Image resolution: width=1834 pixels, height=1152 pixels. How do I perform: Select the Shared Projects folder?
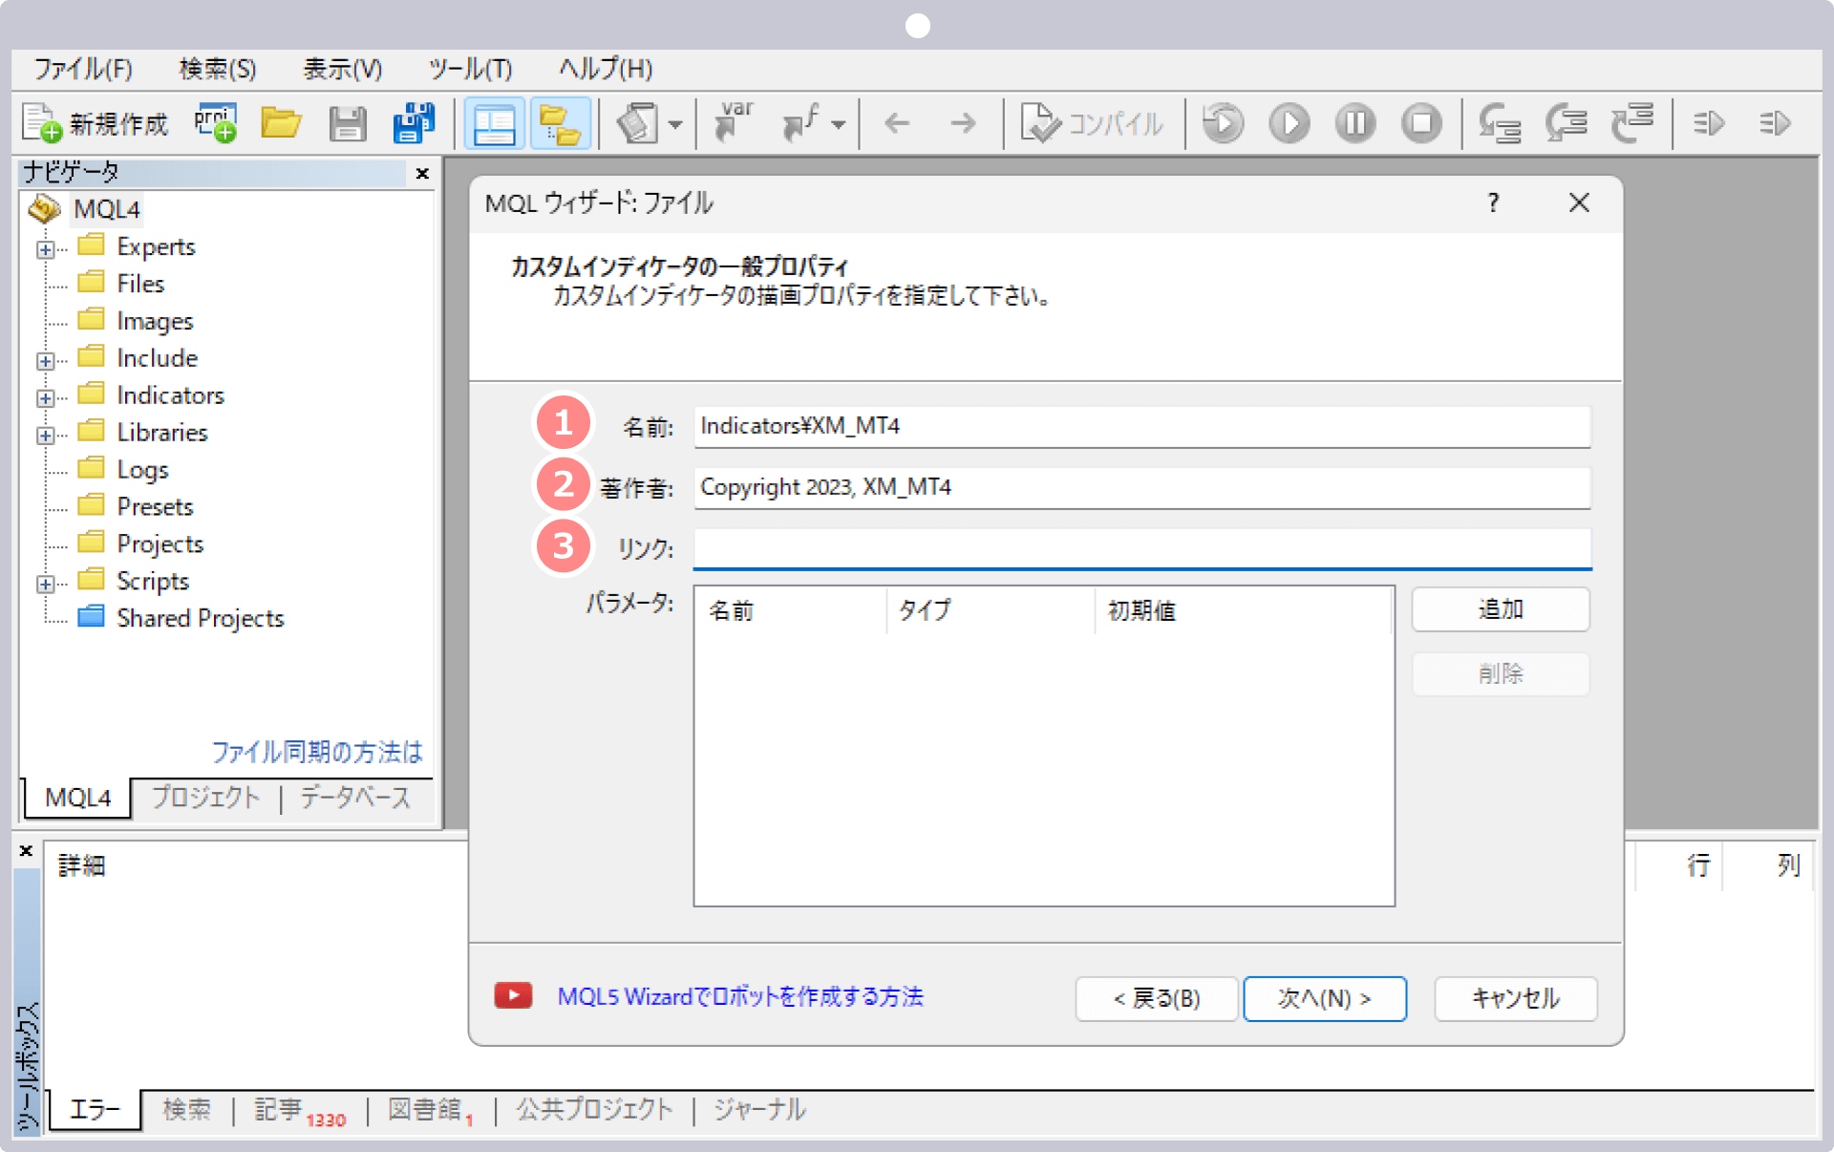[x=201, y=618]
